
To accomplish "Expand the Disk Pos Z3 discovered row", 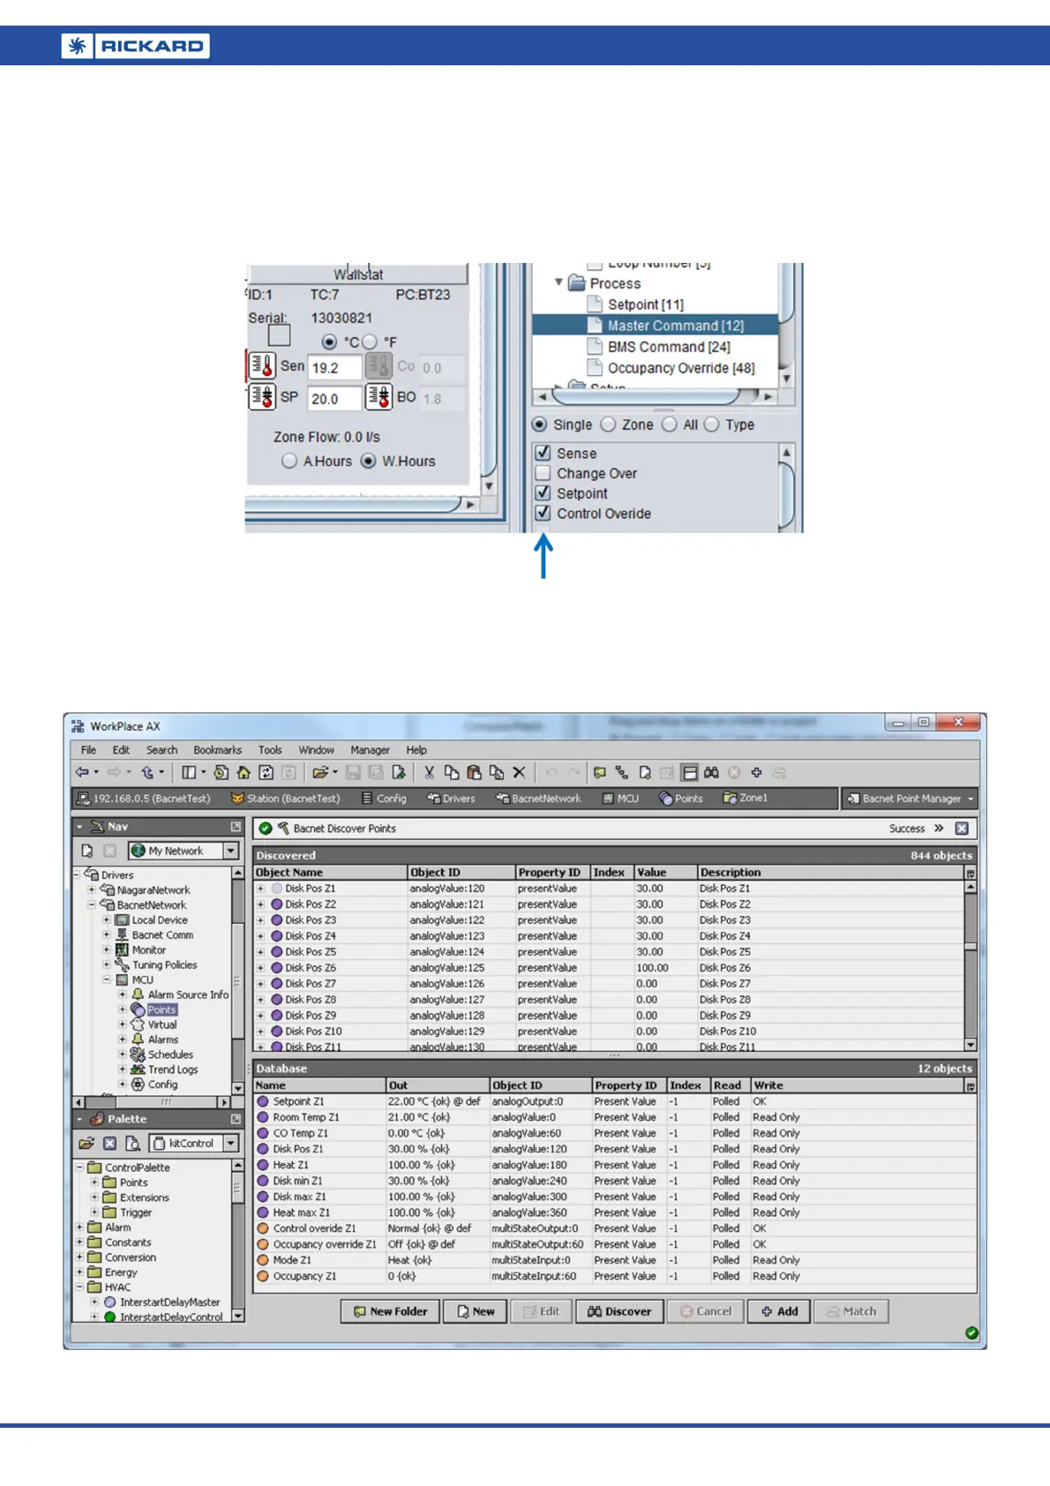I will click(261, 920).
